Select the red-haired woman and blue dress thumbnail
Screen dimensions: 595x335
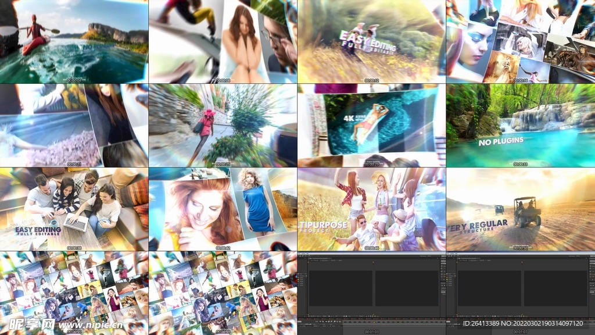pyautogui.click(x=223, y=209)
